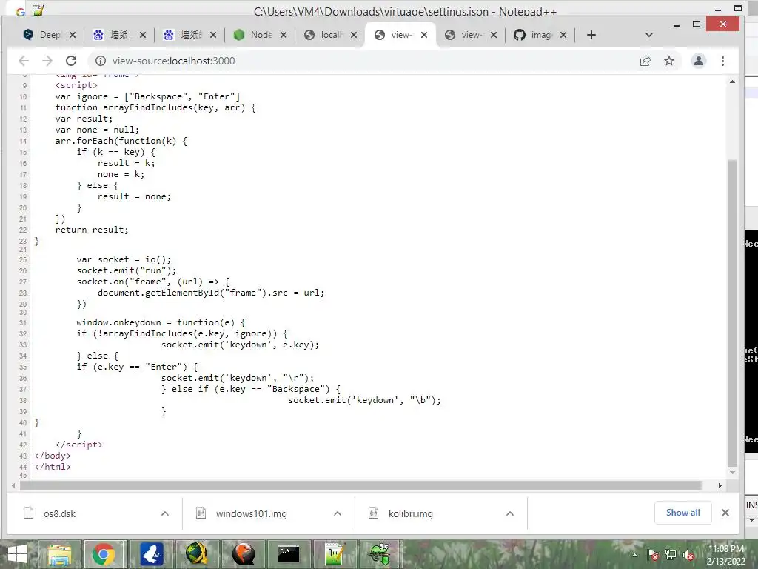The image size is (758, 569).
Task: Expand the tab search chevron
Action: tap(649, 35)
